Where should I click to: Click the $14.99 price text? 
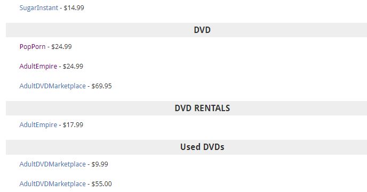[74, 7]
